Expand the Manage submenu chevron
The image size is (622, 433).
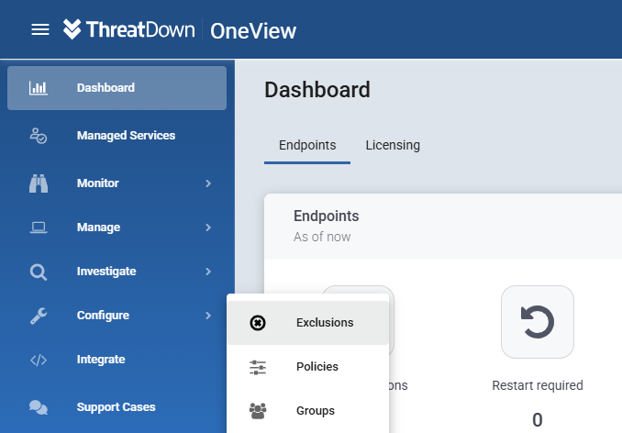pyautogui.click(x=208, y=228)
